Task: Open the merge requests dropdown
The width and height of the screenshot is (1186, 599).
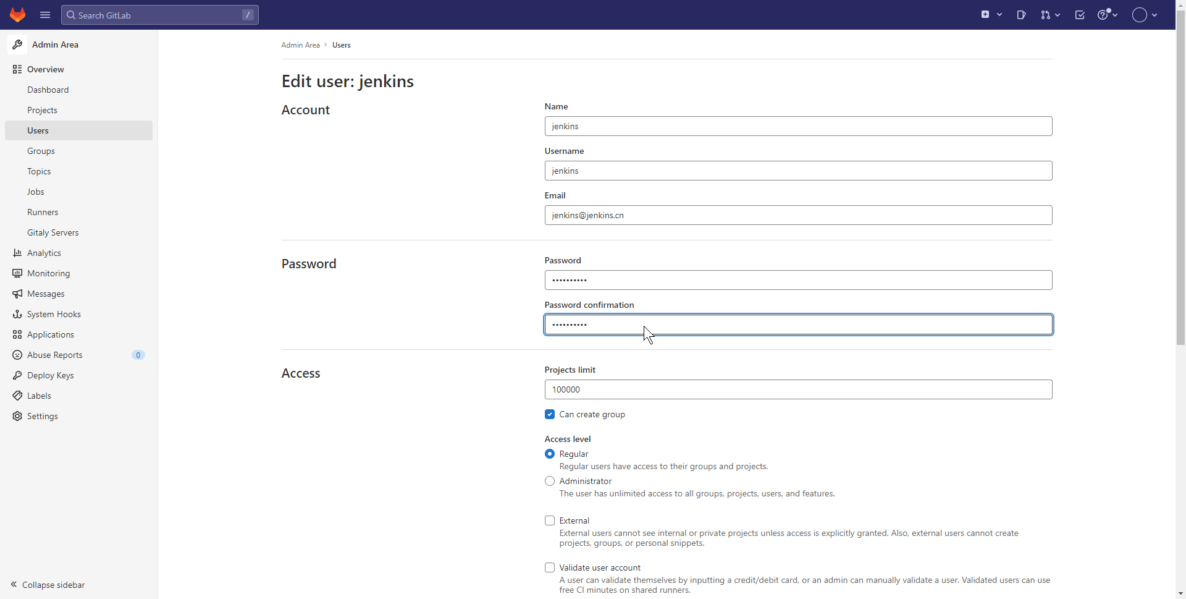Action: [1050, 15]
